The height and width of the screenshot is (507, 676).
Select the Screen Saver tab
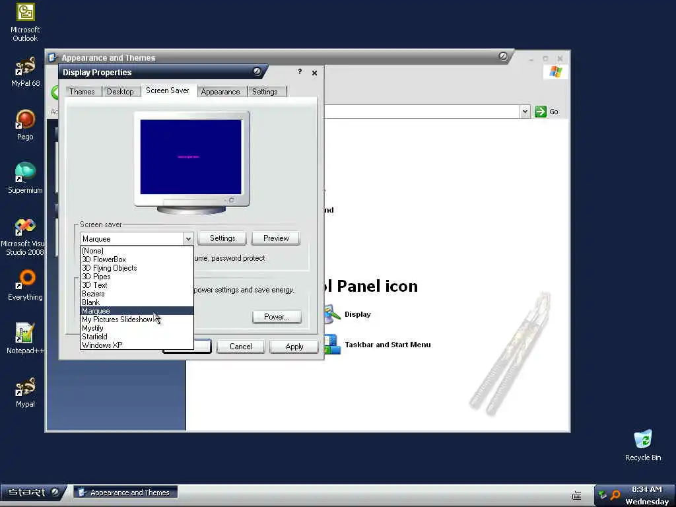click(x=168, y=90)
